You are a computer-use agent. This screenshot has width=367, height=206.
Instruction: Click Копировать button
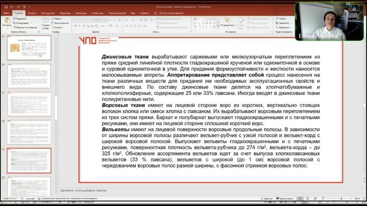21,23
